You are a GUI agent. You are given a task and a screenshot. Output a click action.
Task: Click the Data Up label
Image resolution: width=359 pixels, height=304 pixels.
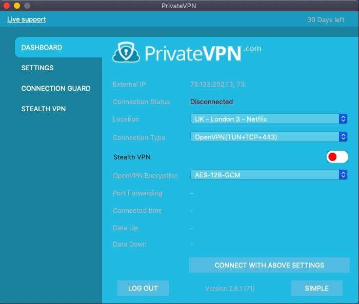(x=125, y=228)
